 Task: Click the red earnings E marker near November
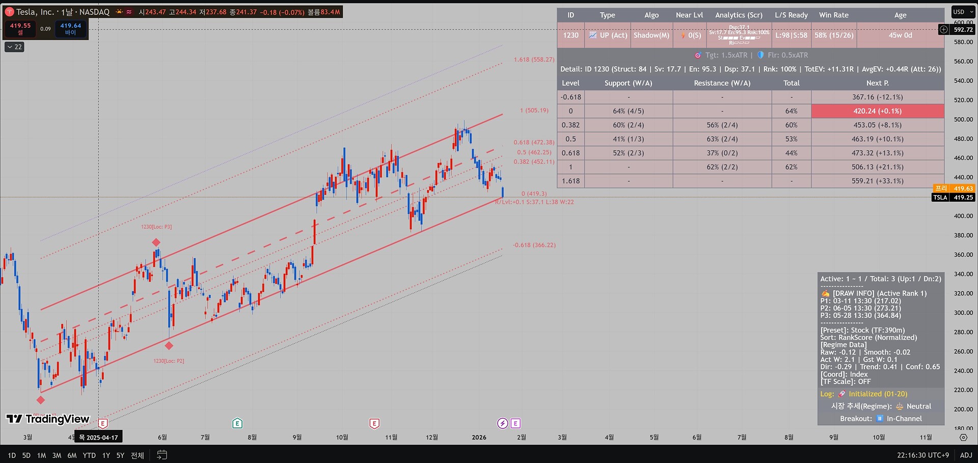coord(374,423)
